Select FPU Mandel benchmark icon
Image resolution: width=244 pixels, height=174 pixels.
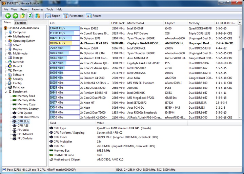tap(15, 134)
